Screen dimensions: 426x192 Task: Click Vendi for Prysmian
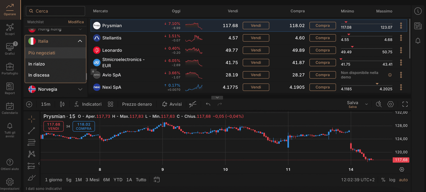click(x=256, y=26)
